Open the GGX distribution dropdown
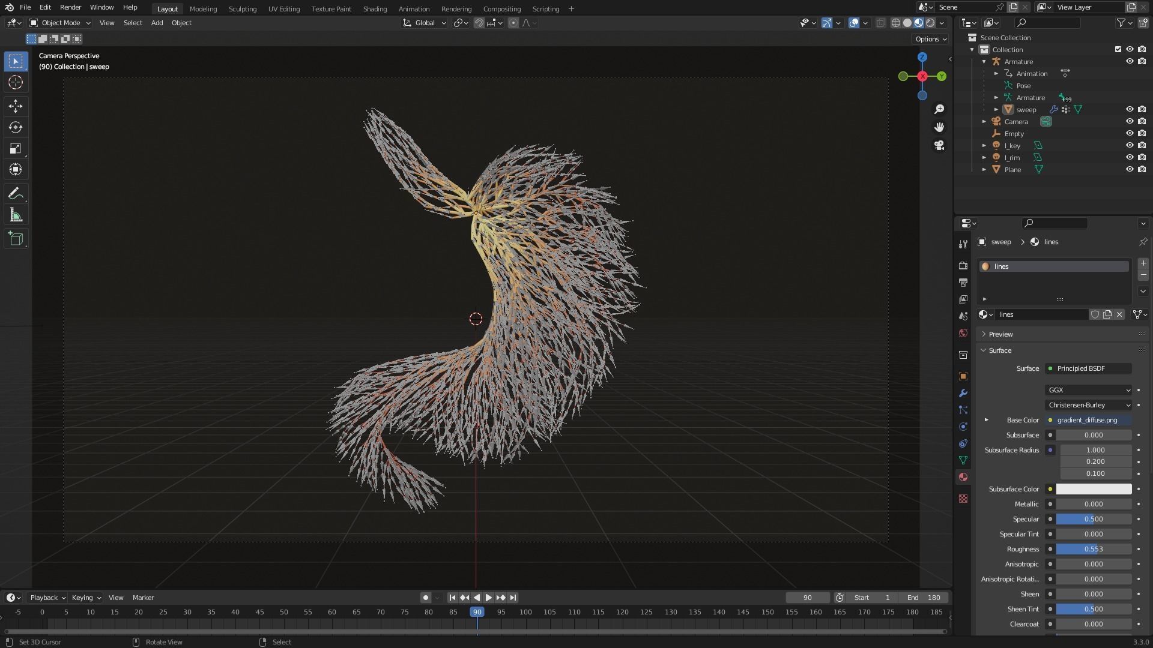Screen dimensions: 1153x648 1089,390
